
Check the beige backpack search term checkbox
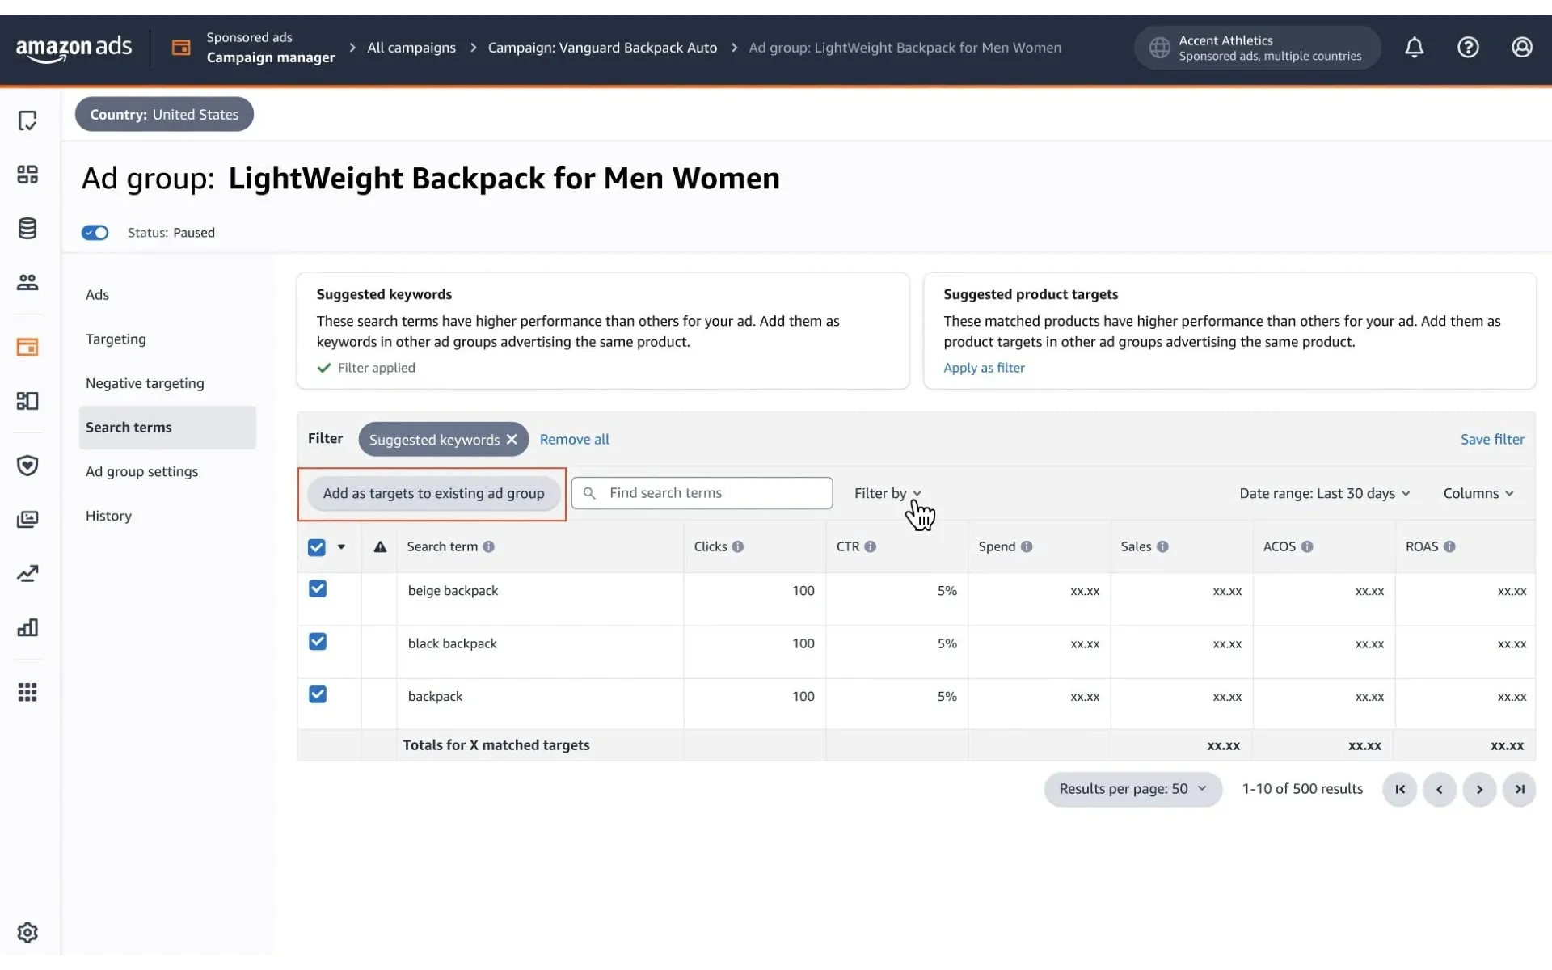coord(318,590)
